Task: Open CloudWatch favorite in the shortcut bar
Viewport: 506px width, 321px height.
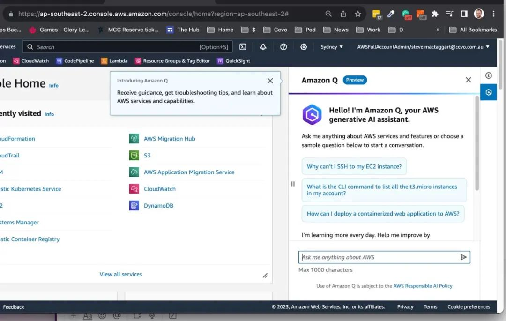Action: point(30,60)
